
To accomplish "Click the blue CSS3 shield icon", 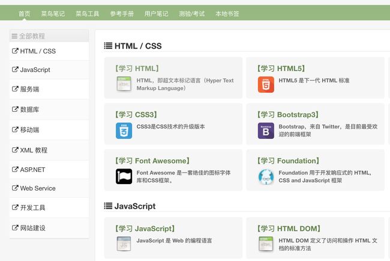I will click(x=124, y=130).
